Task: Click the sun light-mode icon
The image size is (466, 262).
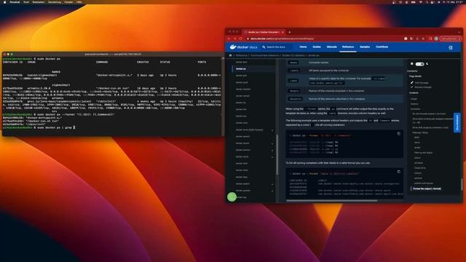Action: (x=412, y=64)
